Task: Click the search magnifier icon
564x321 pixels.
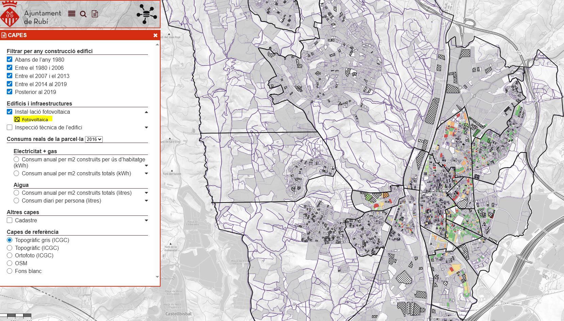Action: point(83,14)
